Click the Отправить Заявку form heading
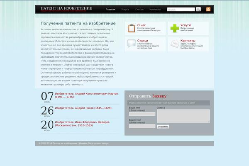This screenshot has height=166, width=249. coord(148,96)
